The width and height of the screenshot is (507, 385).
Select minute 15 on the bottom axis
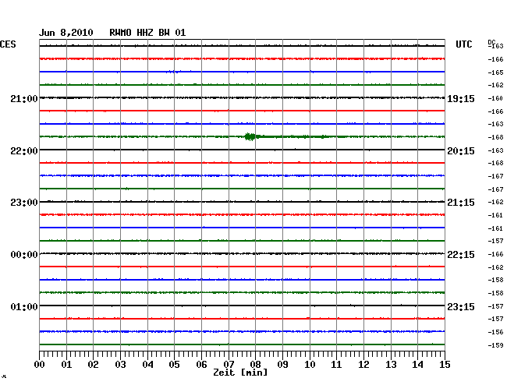tap(445, 365)
